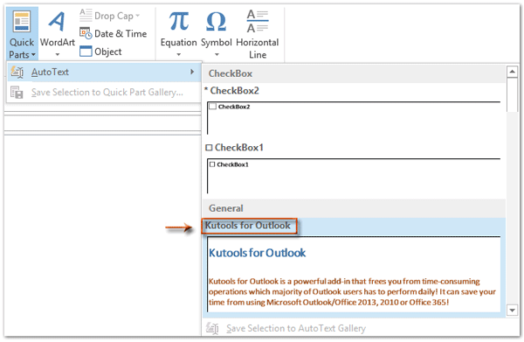Click the Quick Parts icon

click(22, 22)
